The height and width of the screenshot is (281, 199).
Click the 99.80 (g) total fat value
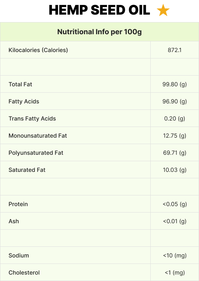[x=174, y=85]
